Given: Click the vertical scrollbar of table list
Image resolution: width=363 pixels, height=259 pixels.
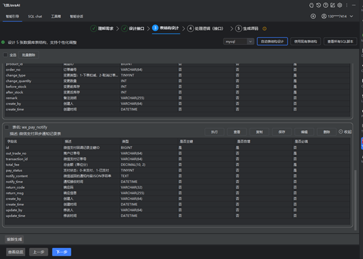Looking at the screenshot, I should pyautogui.click(x=355, y=200).
